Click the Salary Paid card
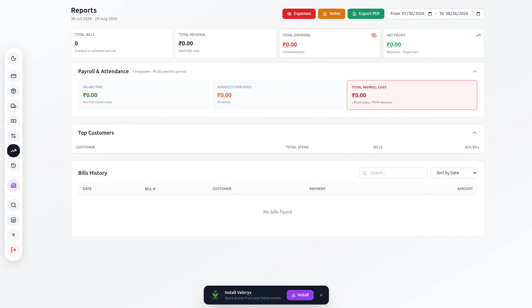Viewport: 532px width, 308px height. pyautogui.click(x=143, y=95)
